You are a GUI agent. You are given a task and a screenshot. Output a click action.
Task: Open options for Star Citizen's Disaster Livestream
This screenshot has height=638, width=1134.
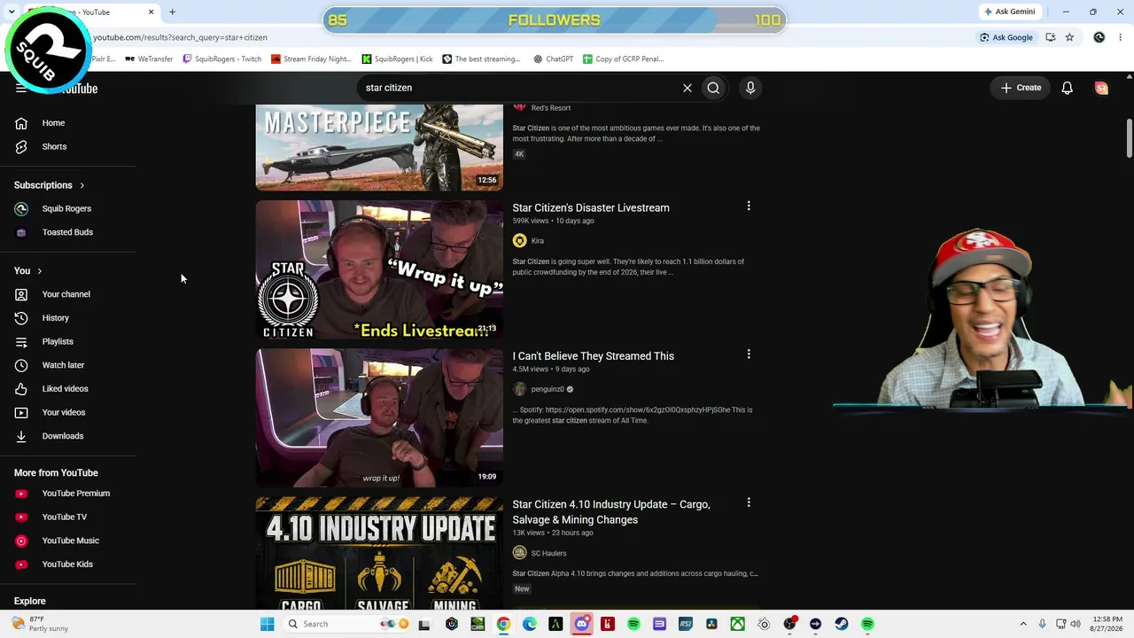coord(749,206)
